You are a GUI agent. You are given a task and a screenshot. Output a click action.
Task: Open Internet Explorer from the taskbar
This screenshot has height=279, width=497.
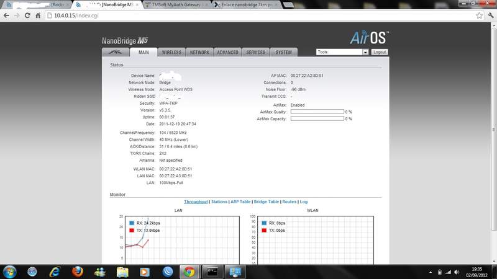coord(55,272)
